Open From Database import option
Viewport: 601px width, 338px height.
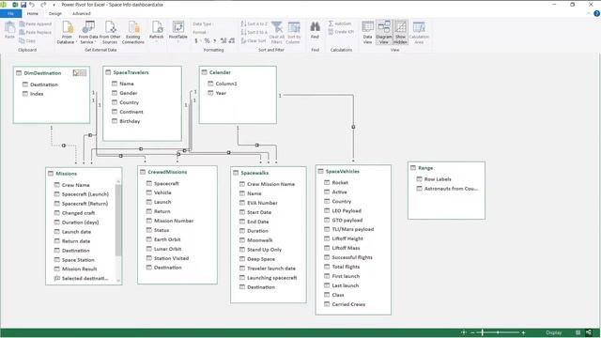[67, 32]
